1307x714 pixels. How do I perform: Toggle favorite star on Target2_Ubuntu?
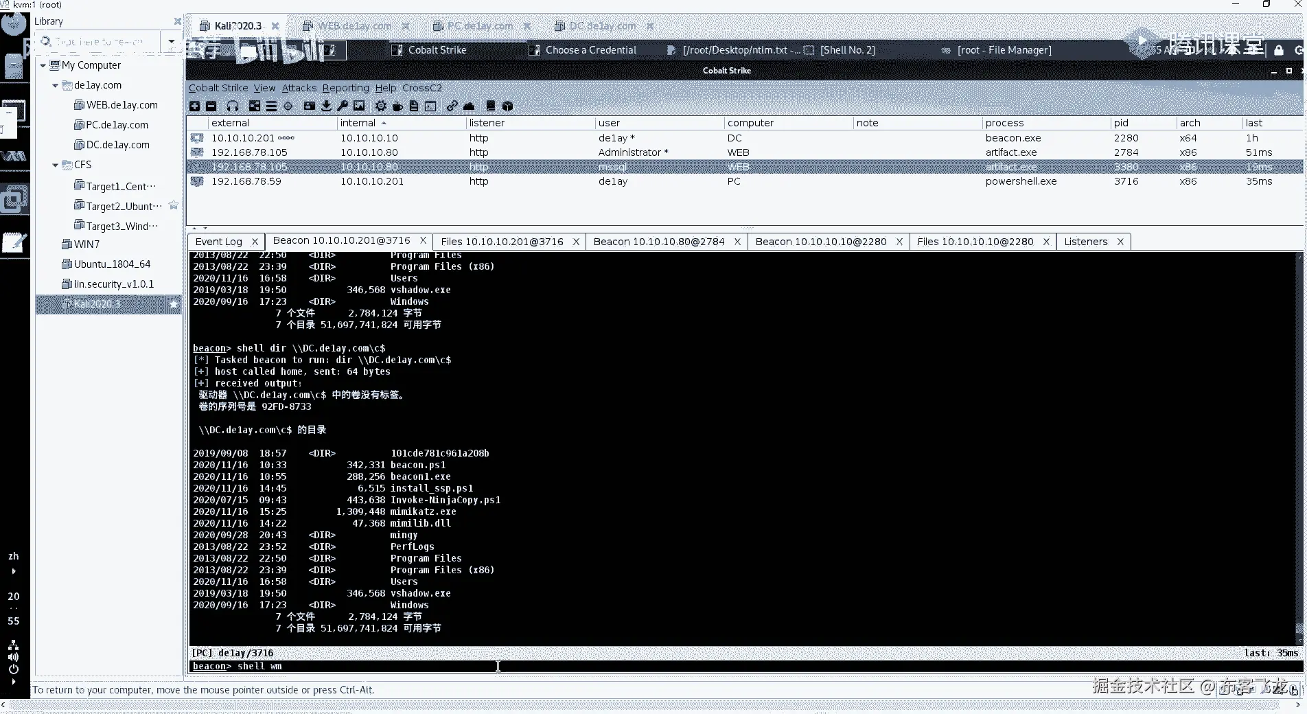[174, 205]
